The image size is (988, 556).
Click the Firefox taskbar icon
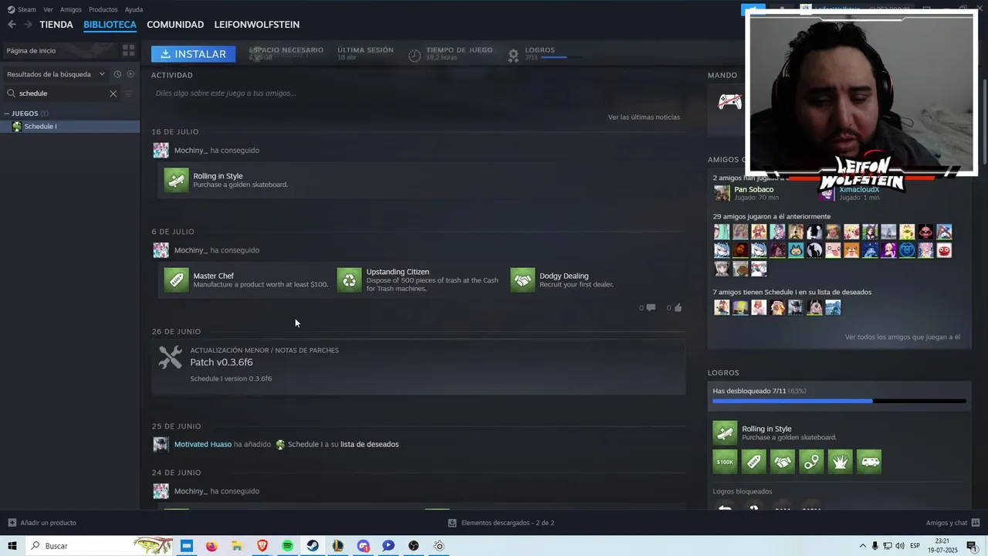[x=211, y=546]
